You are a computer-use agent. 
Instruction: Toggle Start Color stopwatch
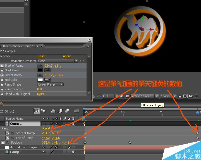[2, 71]
